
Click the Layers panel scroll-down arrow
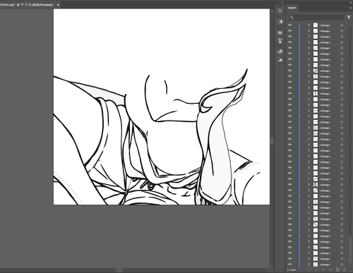[351, 266]
